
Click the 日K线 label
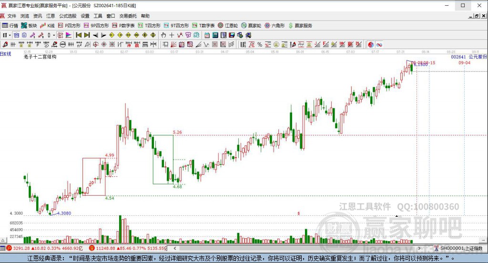(x=6, y=54)
